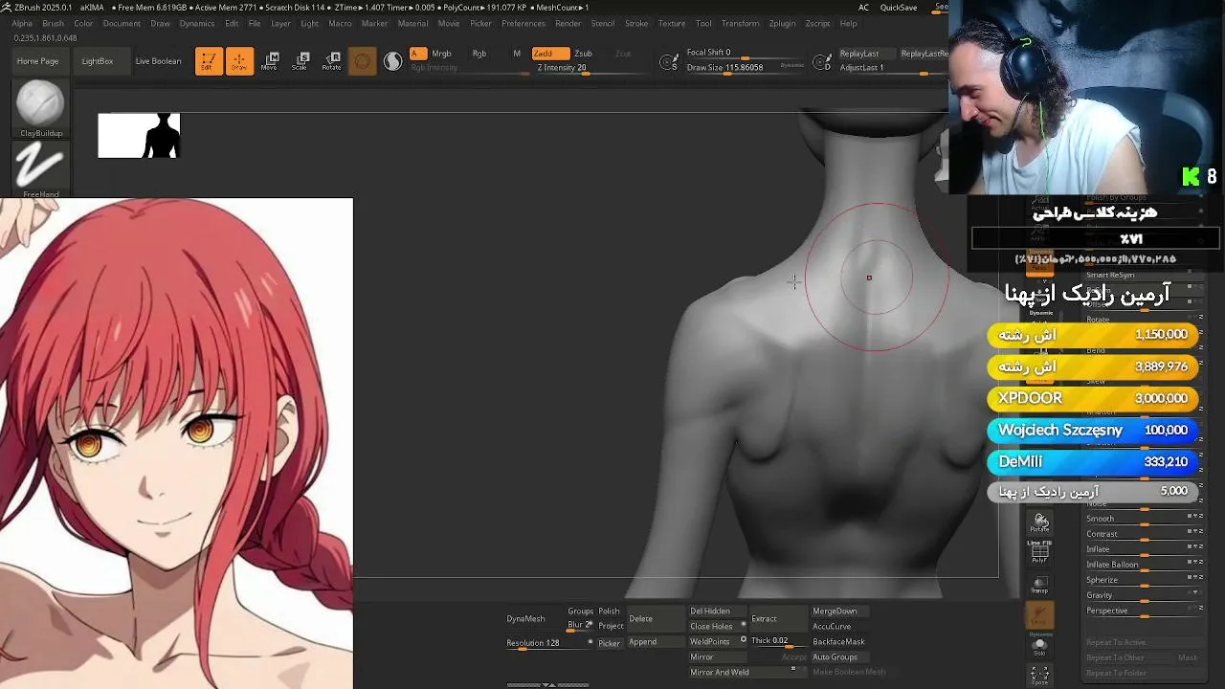The width and height of the screenshot is (1225, 689).
Task: Click the draw size D icon
Action: pyautogui.click(x=821, y=63)
